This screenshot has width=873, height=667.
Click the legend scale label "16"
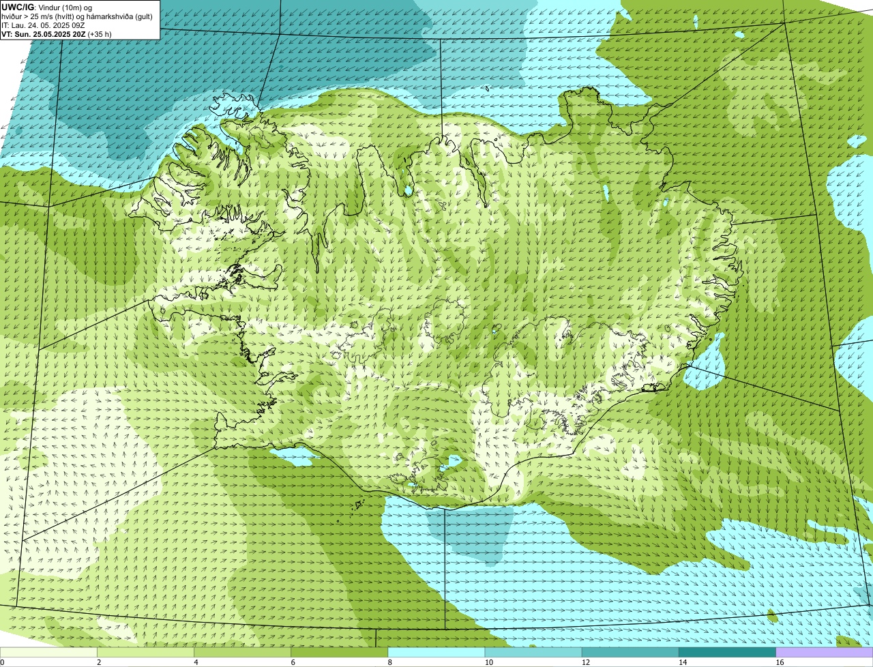pos(779,662)
